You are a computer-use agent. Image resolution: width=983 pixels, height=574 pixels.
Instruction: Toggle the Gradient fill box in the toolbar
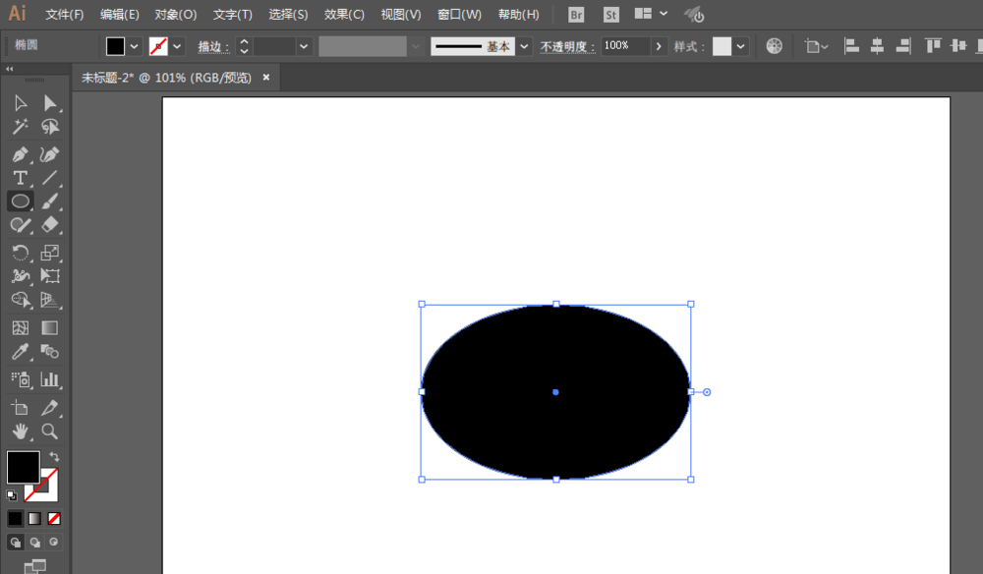click(33, 518)
